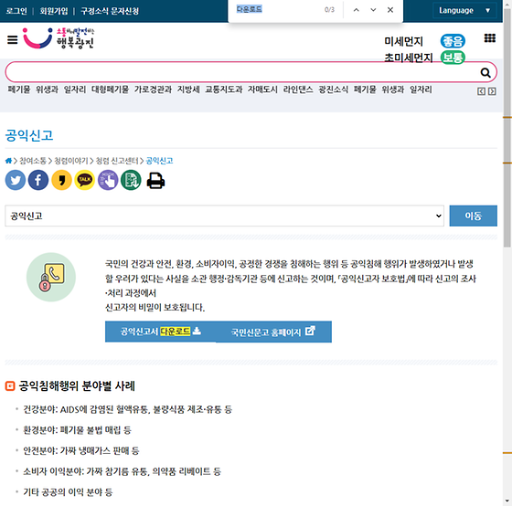Show previous keywords with the left arrow
The width and height of the screenshot is (512, 506).
click(x=481, y=91)
